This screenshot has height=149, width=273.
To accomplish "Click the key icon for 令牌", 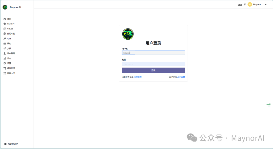I will pos(5,39).
